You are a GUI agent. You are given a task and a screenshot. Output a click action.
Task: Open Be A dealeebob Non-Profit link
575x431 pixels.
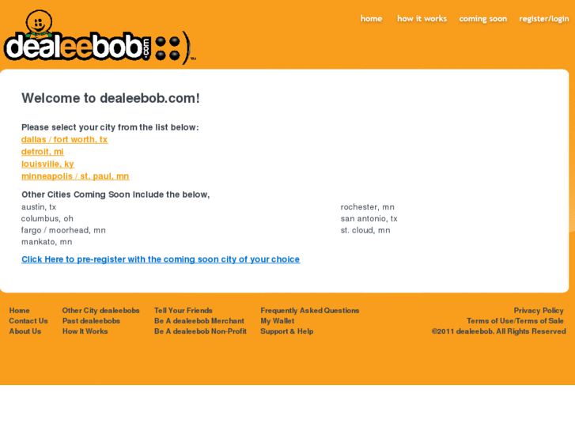[x=201, y=331]
